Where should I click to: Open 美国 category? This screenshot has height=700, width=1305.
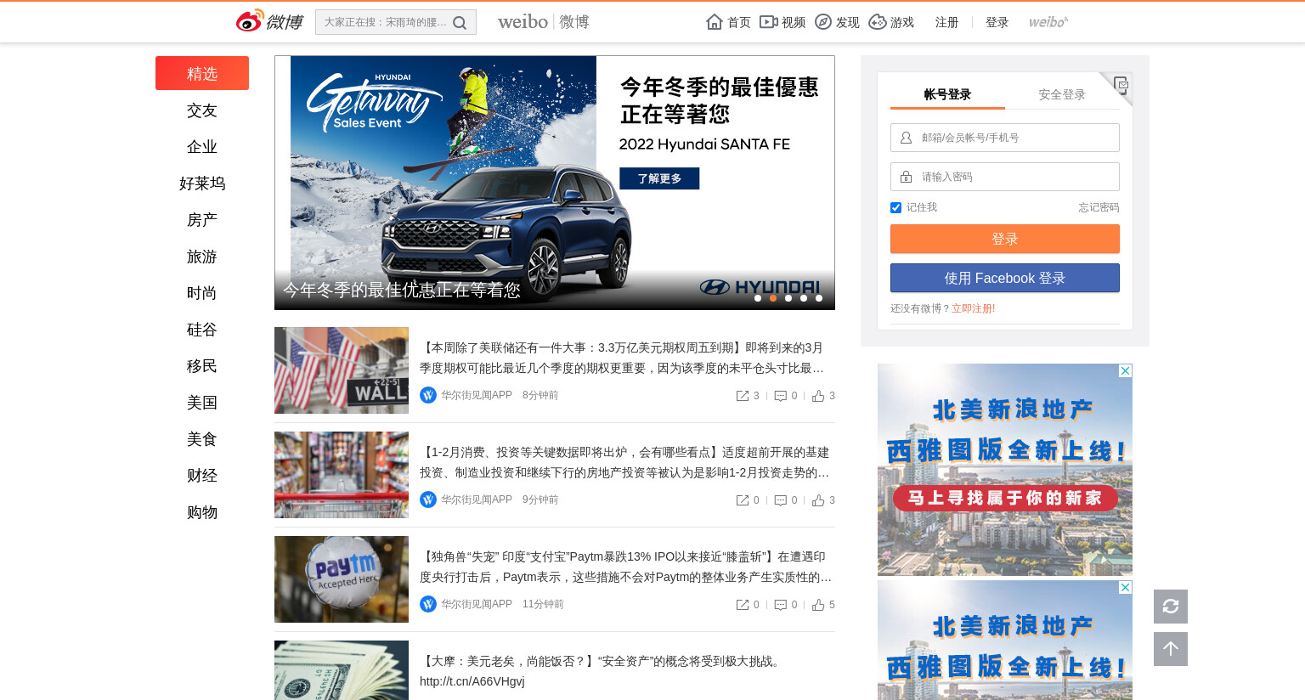coord(202,403)
